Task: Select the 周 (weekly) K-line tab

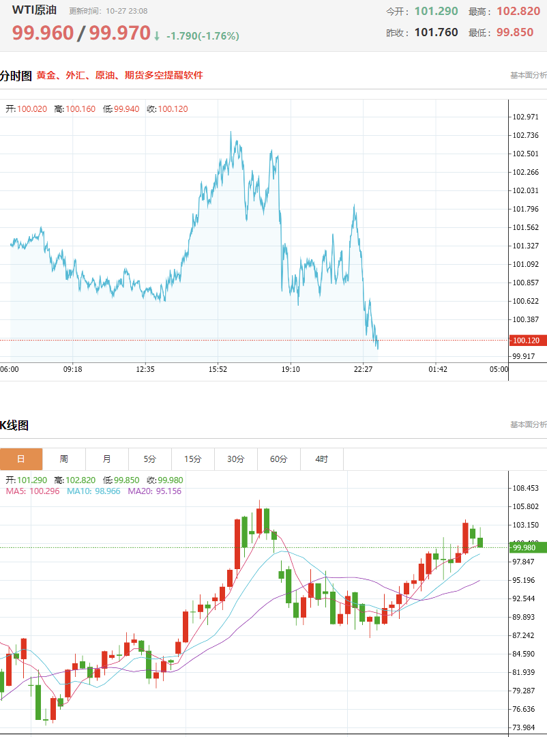Action: pyautogui.click(x=64, y=459)
